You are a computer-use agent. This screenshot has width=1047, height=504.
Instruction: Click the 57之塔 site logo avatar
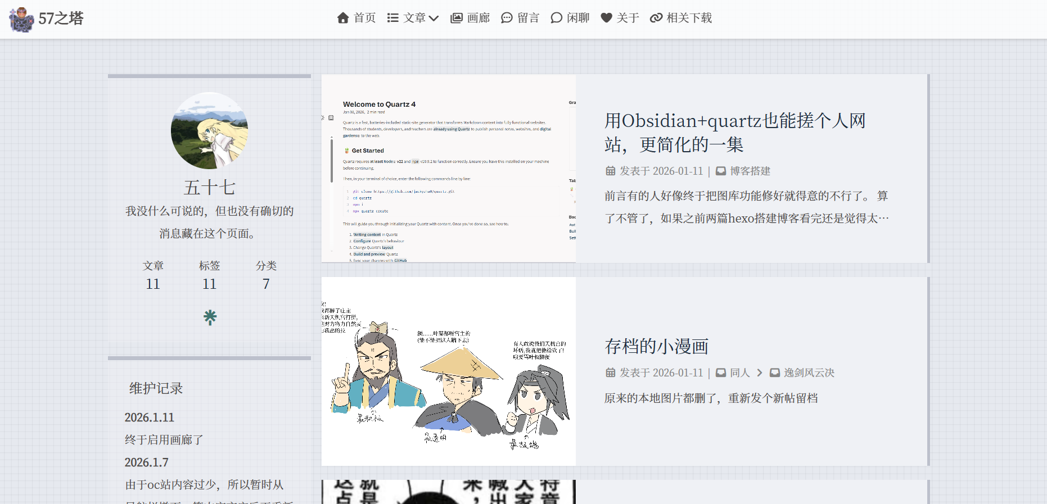(21, 19)
